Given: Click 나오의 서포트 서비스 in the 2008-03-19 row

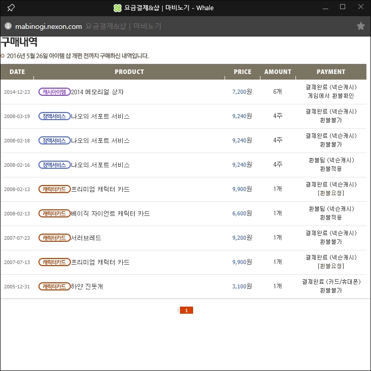Looking at the screenshot, I should coord(100,116).
